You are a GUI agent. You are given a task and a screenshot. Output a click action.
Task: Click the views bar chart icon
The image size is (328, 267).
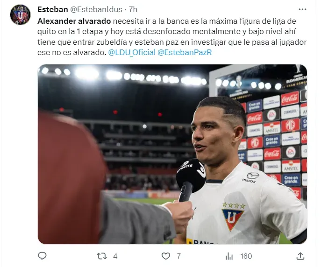click(229, 256)
